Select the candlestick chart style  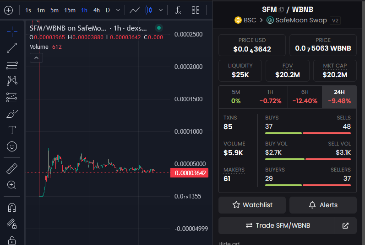148,10
